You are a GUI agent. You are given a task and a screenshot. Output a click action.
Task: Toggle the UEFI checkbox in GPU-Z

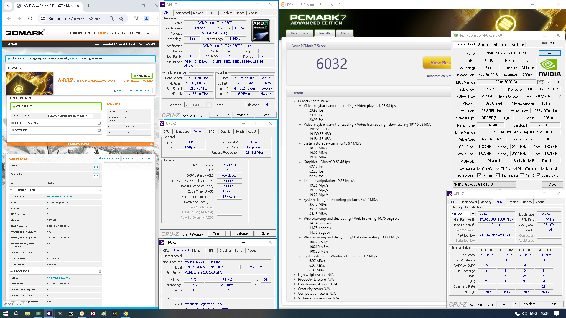[x=549, y=82]
